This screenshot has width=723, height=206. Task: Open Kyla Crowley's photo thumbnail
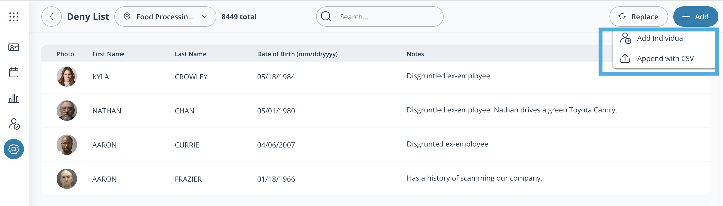click(67, 77)
